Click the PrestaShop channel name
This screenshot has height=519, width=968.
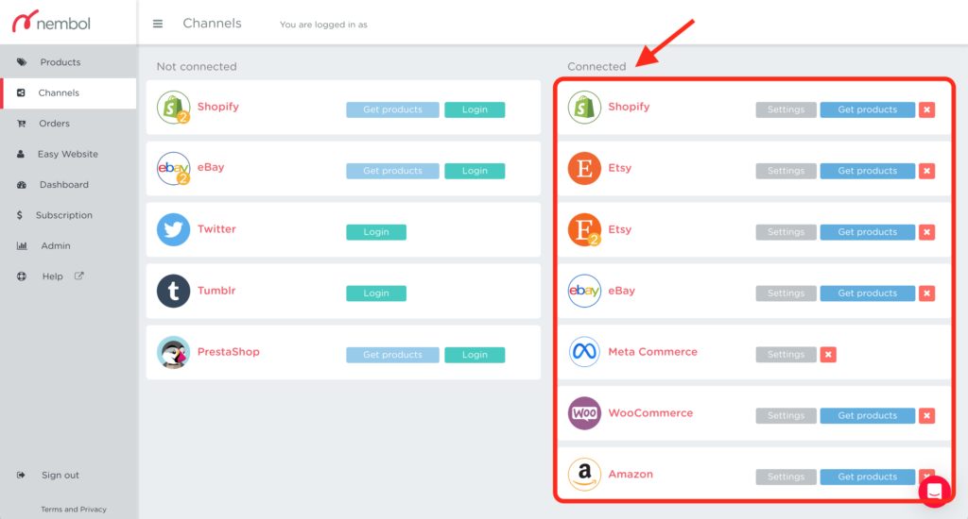[x=229, y=352]
